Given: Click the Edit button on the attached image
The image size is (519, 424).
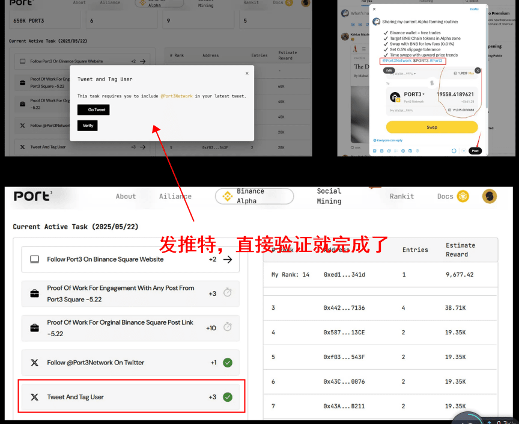Looking at the screenshot, I should [389, 70].
